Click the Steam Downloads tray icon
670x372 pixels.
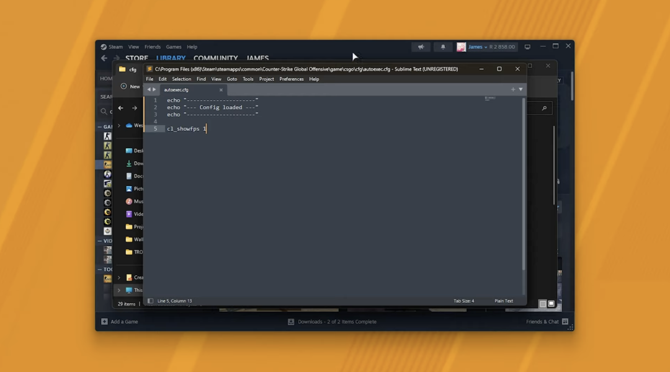[291, 322]
